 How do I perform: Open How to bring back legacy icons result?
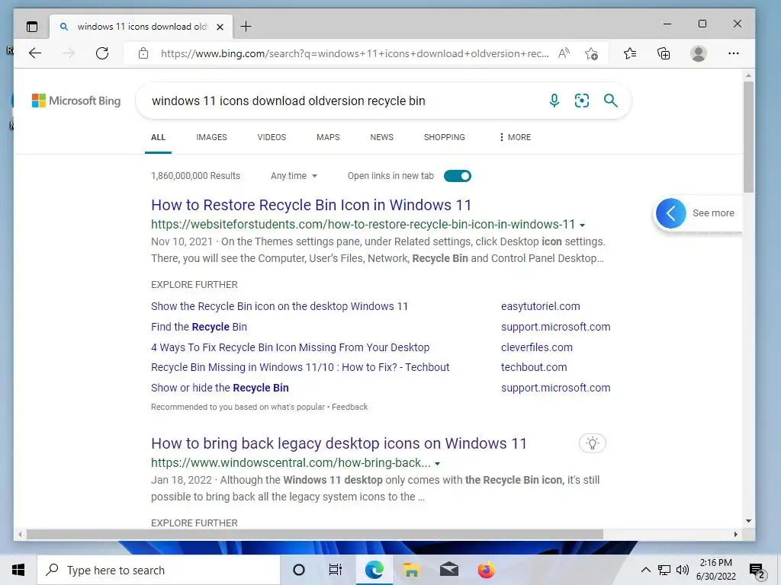pyautogui.click(x=339, y=443)
